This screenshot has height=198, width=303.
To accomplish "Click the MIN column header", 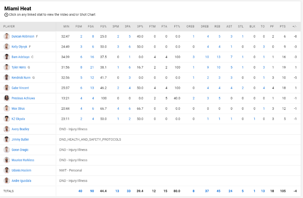I will 66,27.
